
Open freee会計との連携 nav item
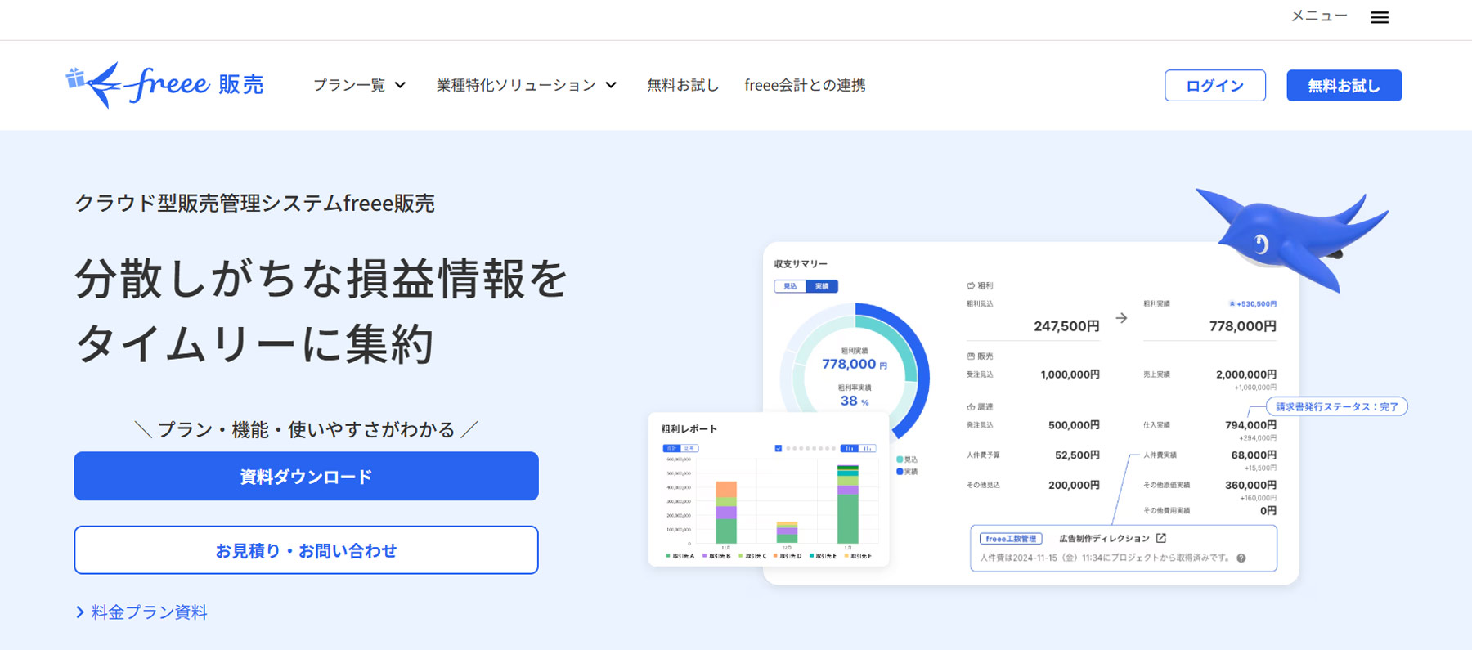click(805, 85)
